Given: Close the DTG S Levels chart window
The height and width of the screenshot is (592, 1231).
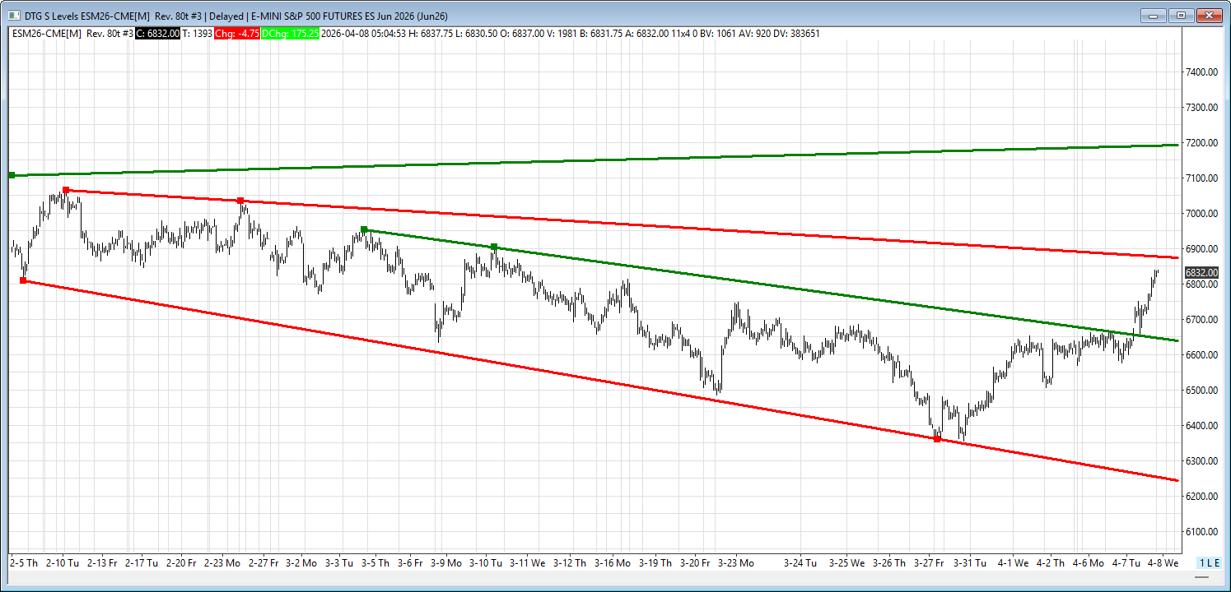Looking at the screenshot, I should pos(1210,16).
